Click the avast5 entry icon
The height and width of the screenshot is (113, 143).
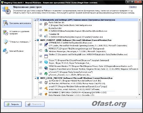tap(46, 88)
